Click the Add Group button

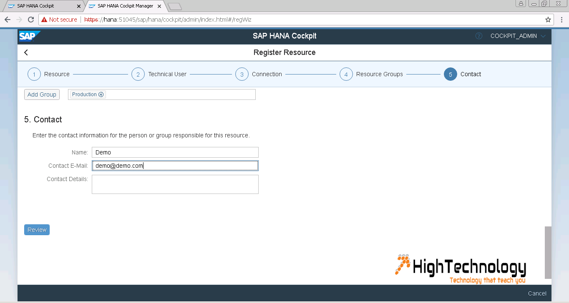42,94
